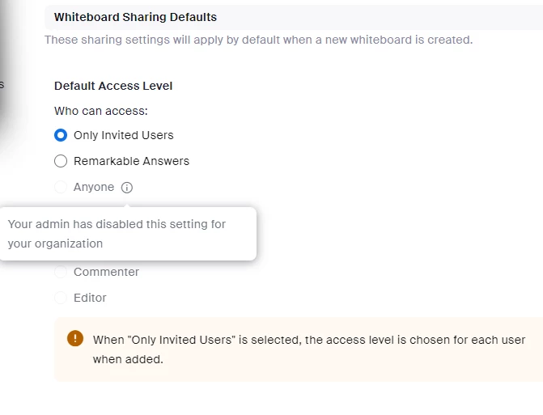Click the 'Anyone' option label text
543x415 pixels.
tap(94, 187)
